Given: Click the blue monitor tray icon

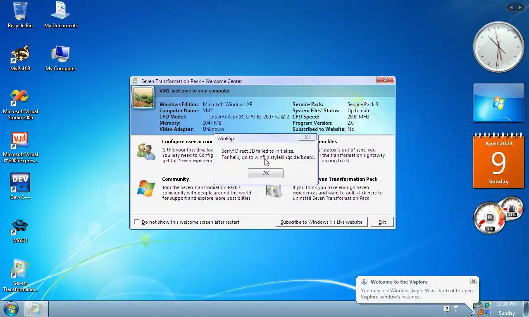Looking at the screenshot, I should [488, 312].
